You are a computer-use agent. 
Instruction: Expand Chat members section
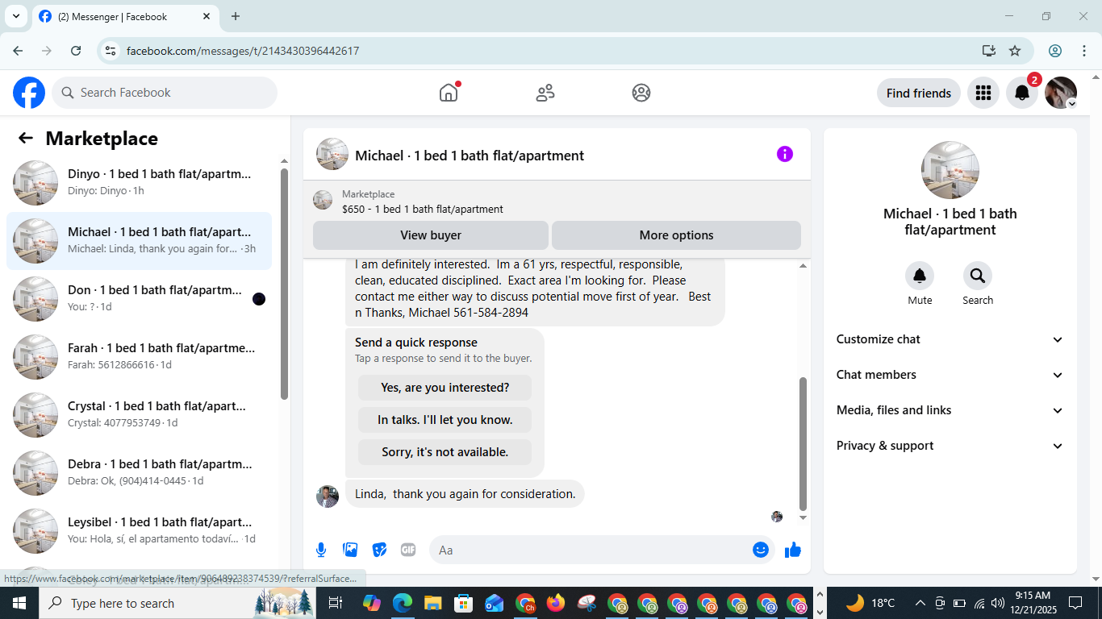click(x=950, y=375)
